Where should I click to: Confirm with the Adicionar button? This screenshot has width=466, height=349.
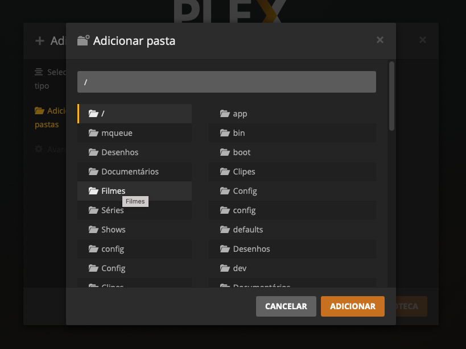coord(352,306)
